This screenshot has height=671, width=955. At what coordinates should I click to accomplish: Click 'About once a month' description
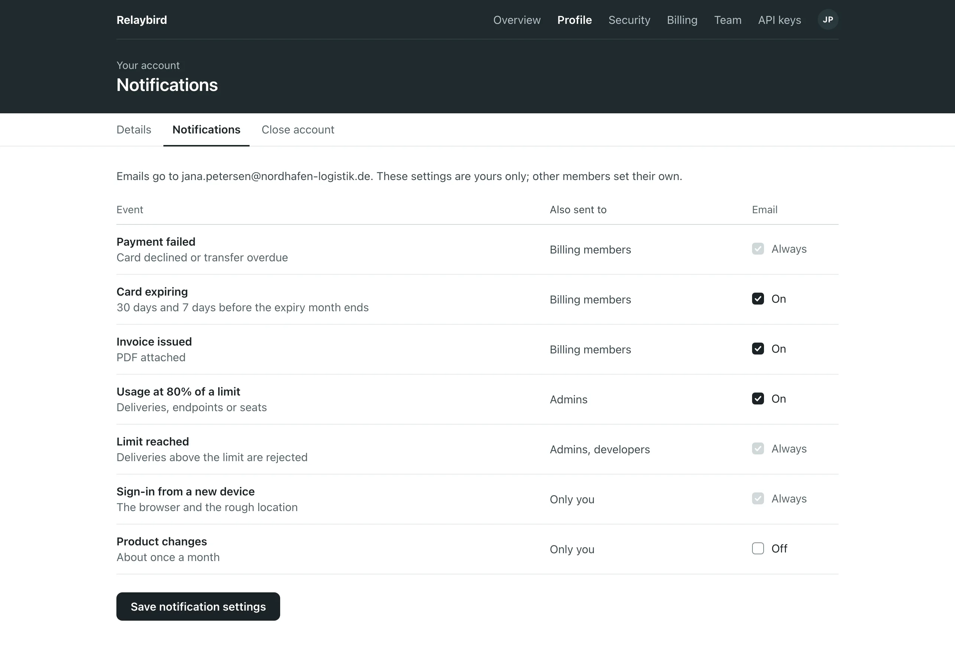pyautogui.click(x=168, y=557)
